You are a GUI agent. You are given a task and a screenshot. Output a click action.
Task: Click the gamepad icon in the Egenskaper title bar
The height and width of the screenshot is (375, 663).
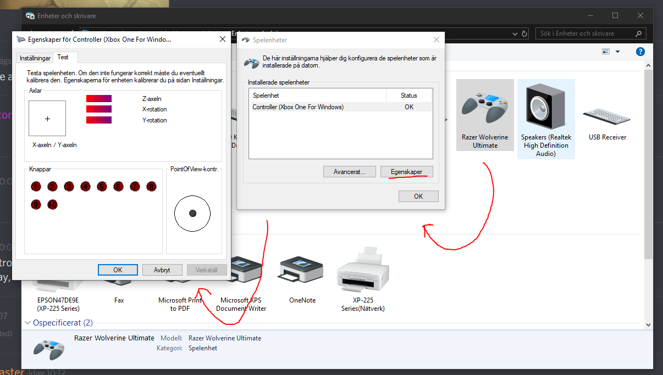pyautogui.click(x=21, y=40)
